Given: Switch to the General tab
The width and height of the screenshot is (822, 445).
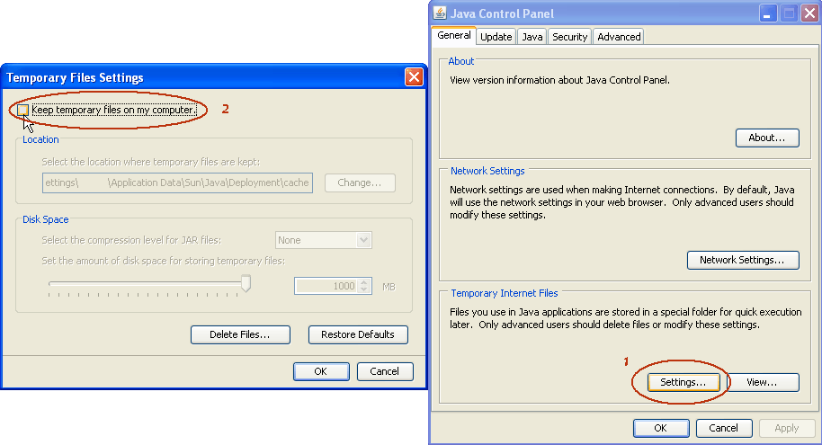Looking at the screenshot, I should (454, 36).
